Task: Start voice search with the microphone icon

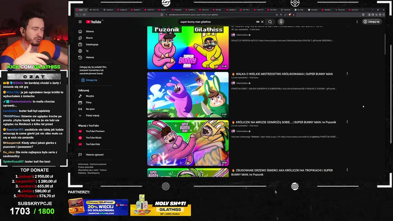Action: coord(281,22)
